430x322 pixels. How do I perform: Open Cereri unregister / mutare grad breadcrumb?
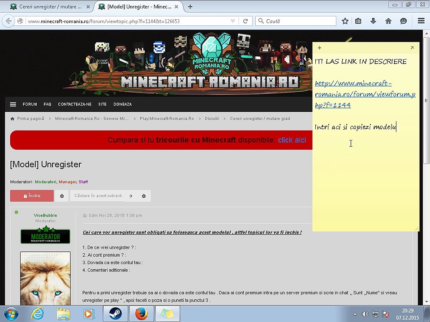coord(260,119)
